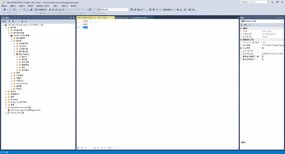Open the 編輯(E) menu

coord(13,6)
